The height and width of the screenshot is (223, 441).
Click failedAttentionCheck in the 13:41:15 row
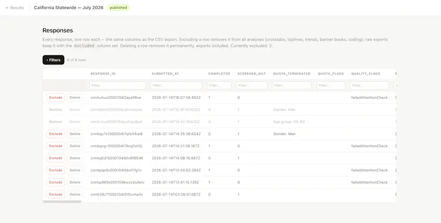[x=369, y=182]
